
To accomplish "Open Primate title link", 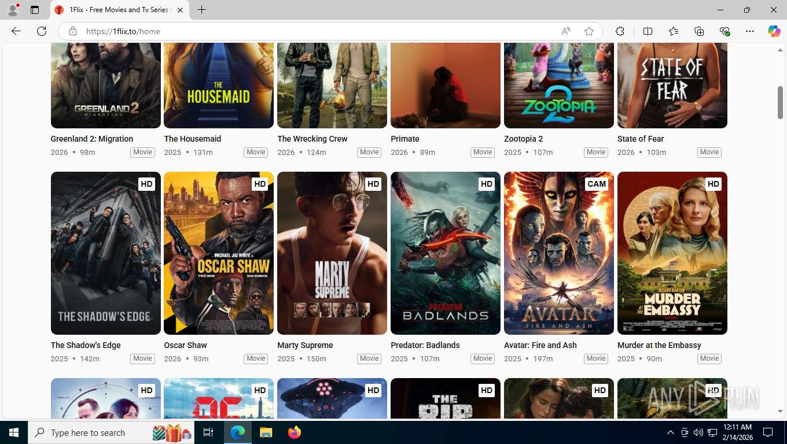I will [x=405, y=139].
